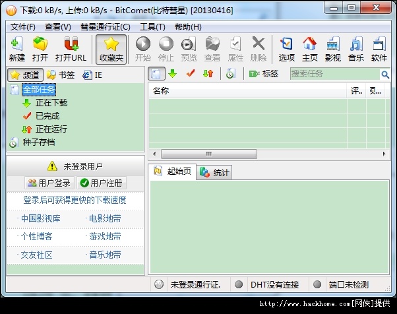Sort by the 名称 column header

(x=247, y=90)
